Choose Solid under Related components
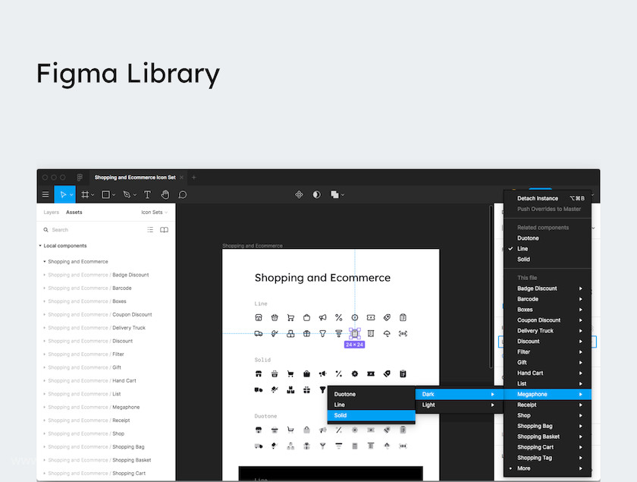637x482 pixels. pos(548,260)
